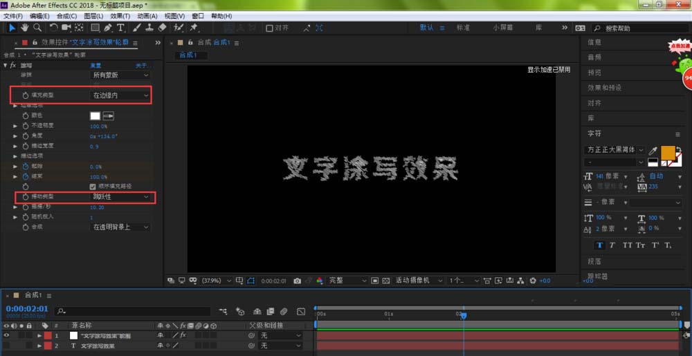The width and height of the screenshot is (692, 356).
Task: Click the RGB channel display icon
Action: click(320, 281)
